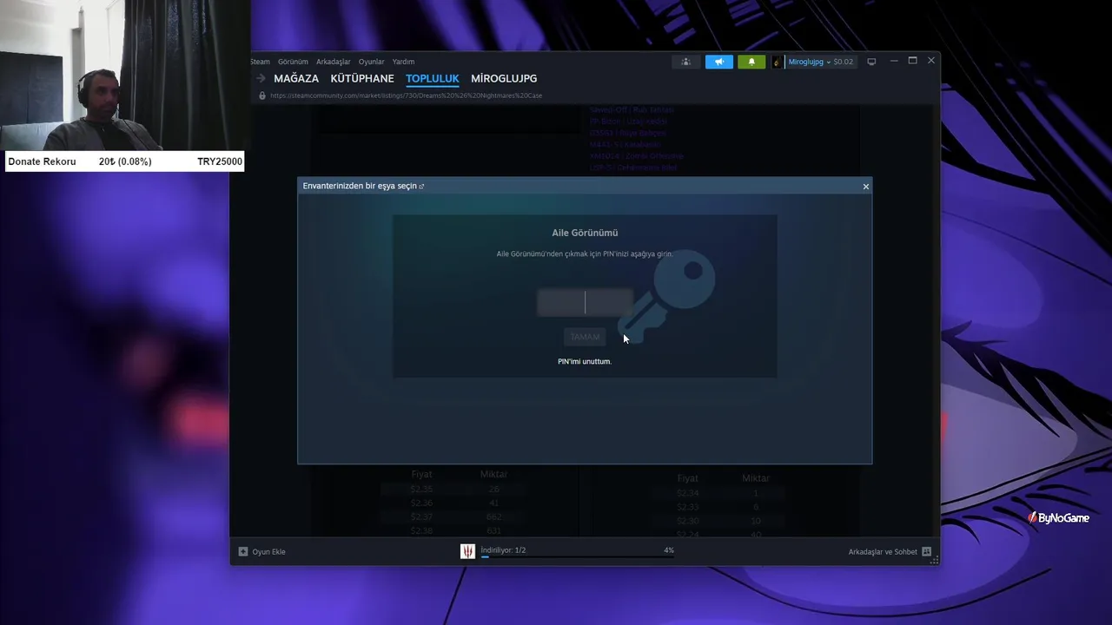
Task: Maximize the Steam window
Action: pos(912,61)
